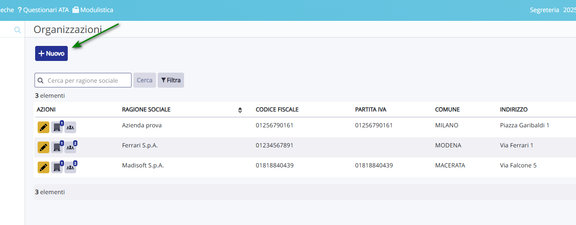Open people icon in Ferrari S.p.A. row
Viewport: 576px width, 225px height.
pos(70,147)
